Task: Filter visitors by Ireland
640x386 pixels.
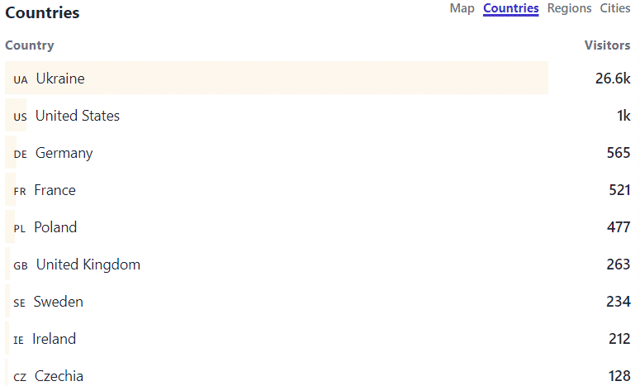Action: click(318, 338)
